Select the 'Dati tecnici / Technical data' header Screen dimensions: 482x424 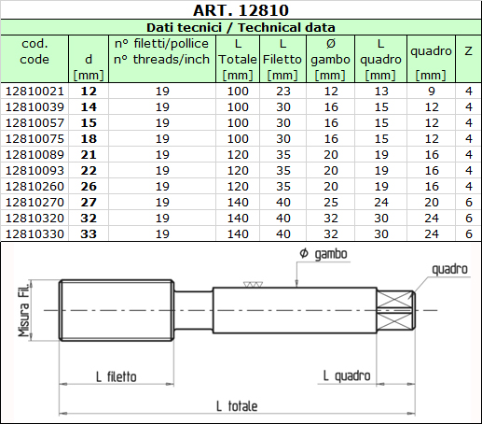pyautogui.click(x=241, y=27)
